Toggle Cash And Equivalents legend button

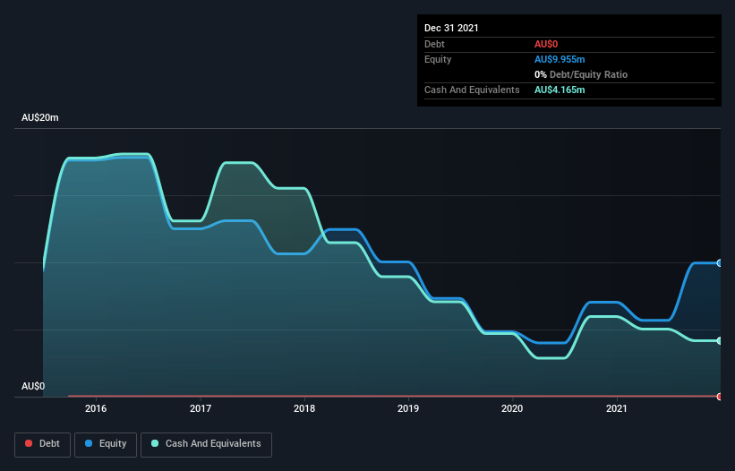[x=206, y=444]
